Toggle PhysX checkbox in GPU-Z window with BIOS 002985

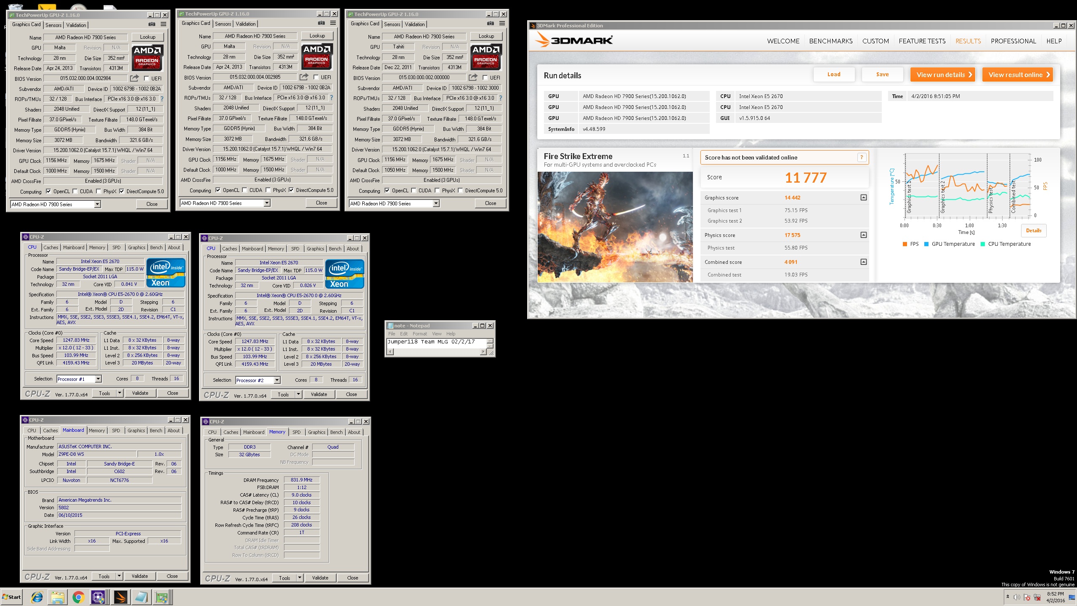268,190
